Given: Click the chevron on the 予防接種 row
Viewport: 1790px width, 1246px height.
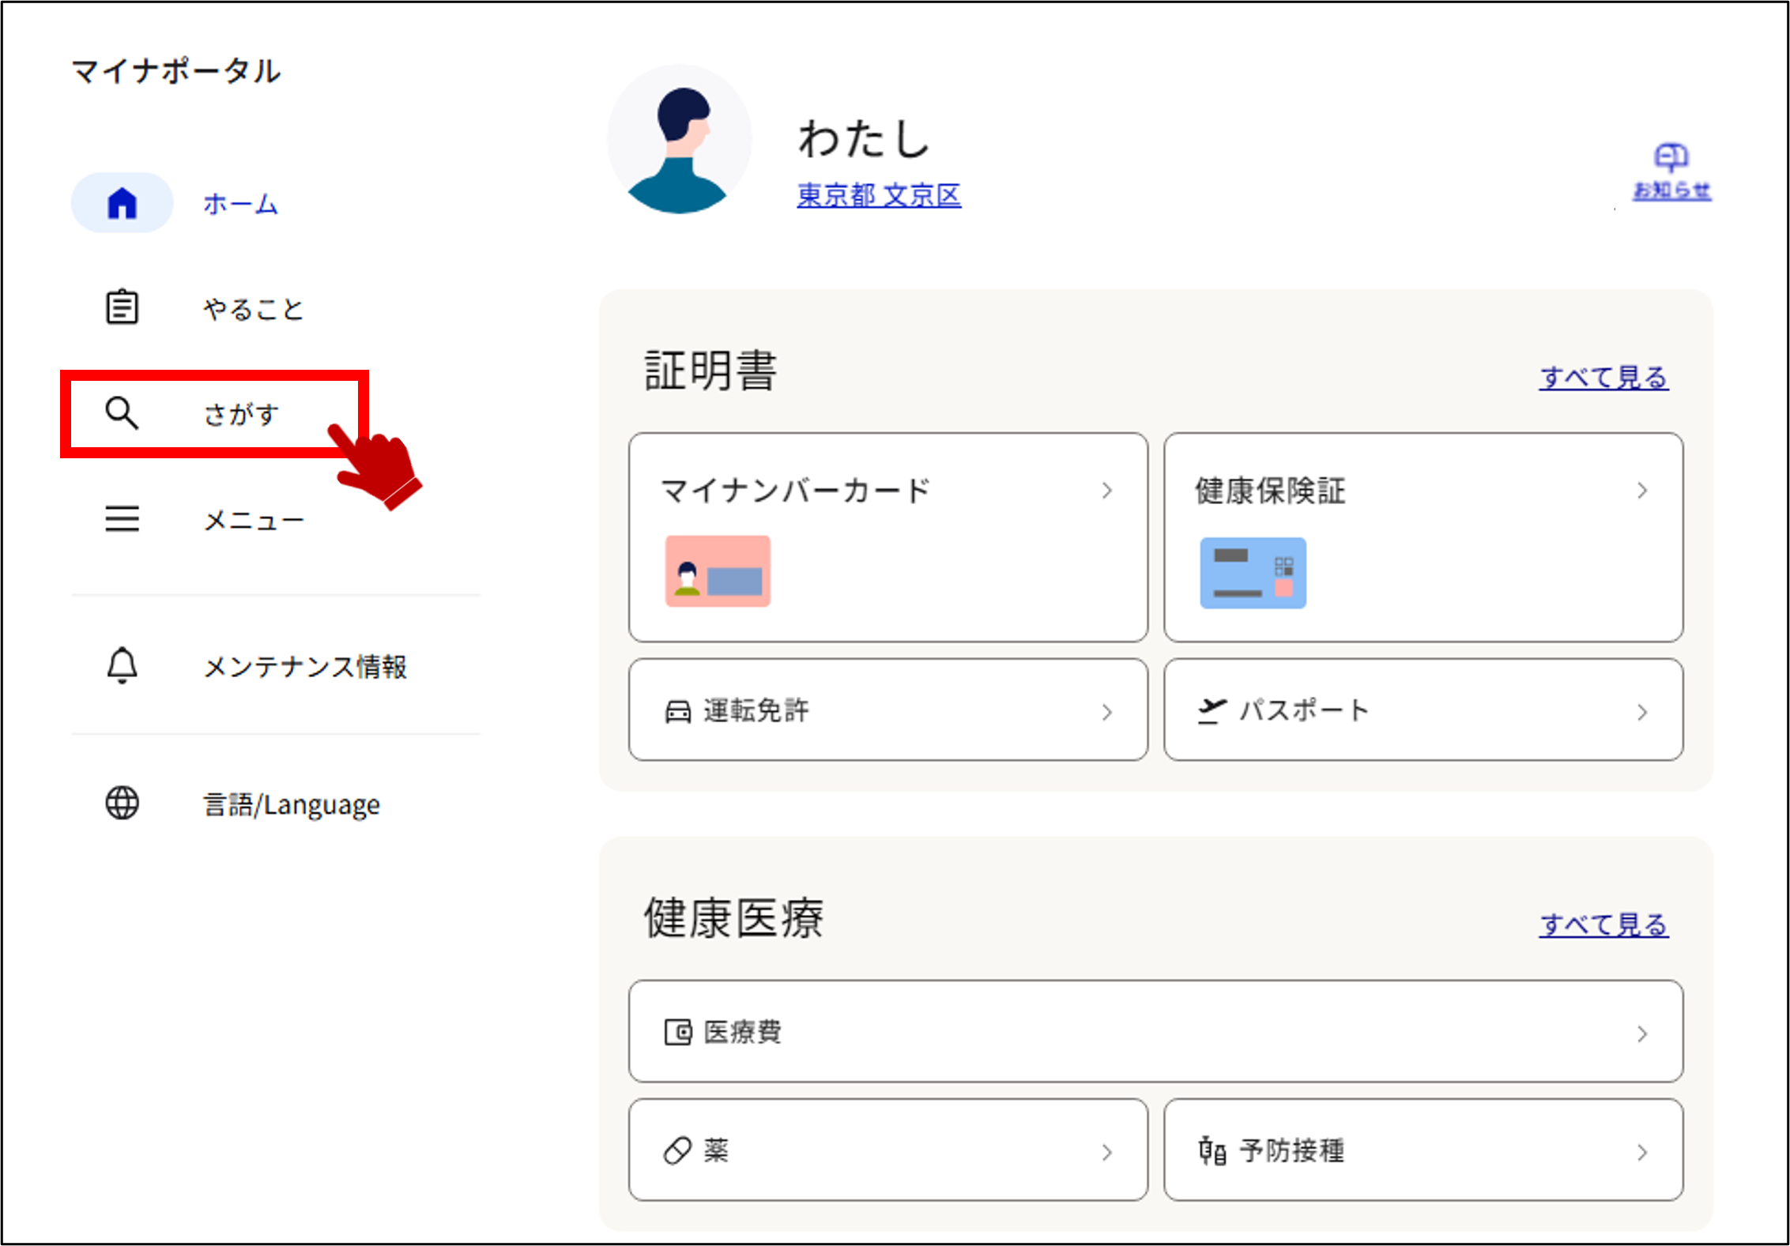Looking at the screenshot, I should tap(1642, 1152).
